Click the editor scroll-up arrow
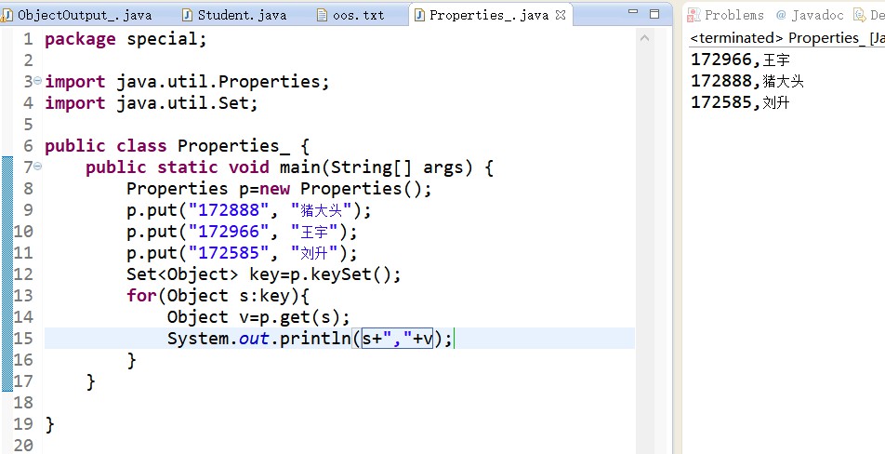 pyautogui.click(x=644, y=38)
